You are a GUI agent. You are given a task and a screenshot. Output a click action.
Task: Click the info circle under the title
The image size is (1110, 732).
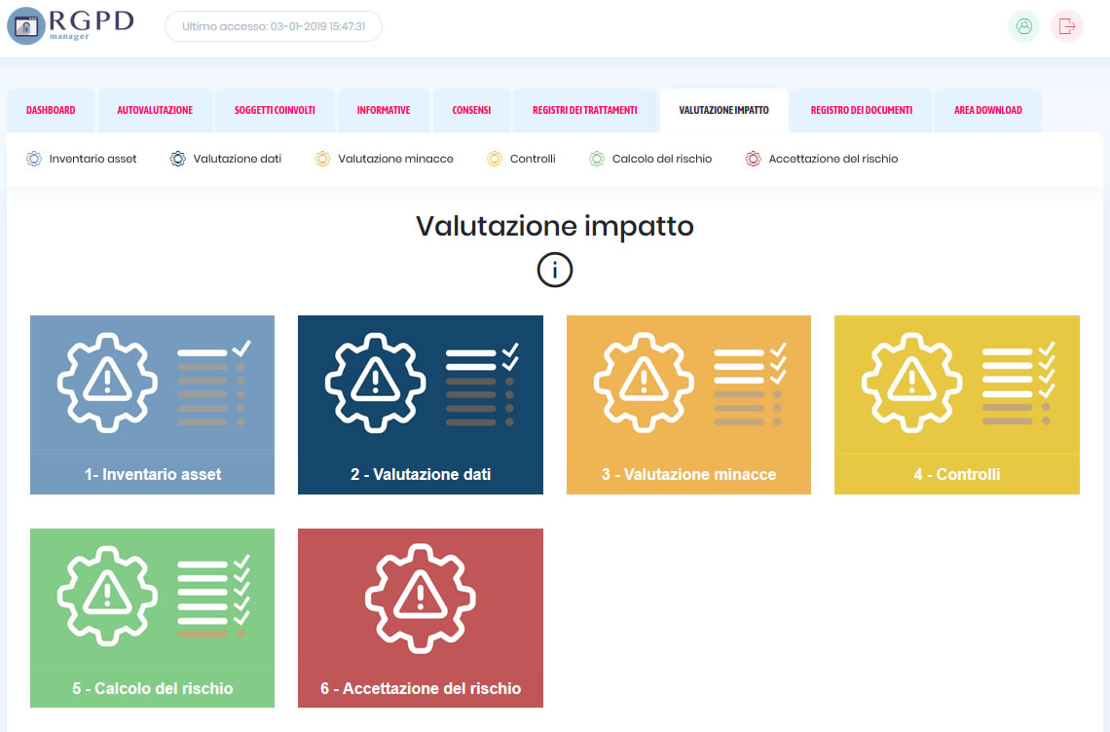[x=554, y=270]
